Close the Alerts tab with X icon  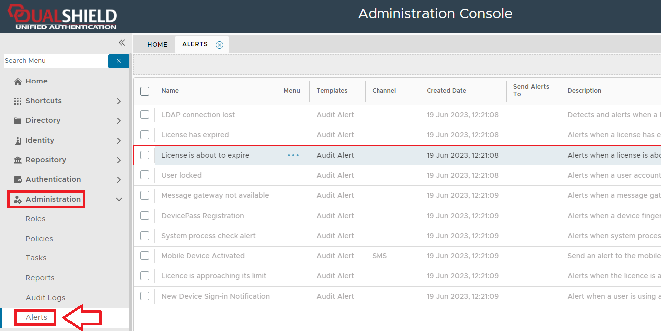pos(219,45)
